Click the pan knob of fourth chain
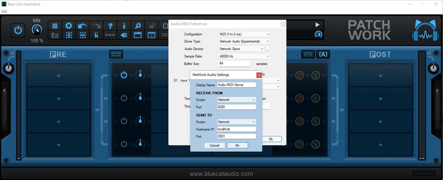Image resolution: width=443 pixels, height=180 pixels. pyautogui.click(x=140, y=143)
